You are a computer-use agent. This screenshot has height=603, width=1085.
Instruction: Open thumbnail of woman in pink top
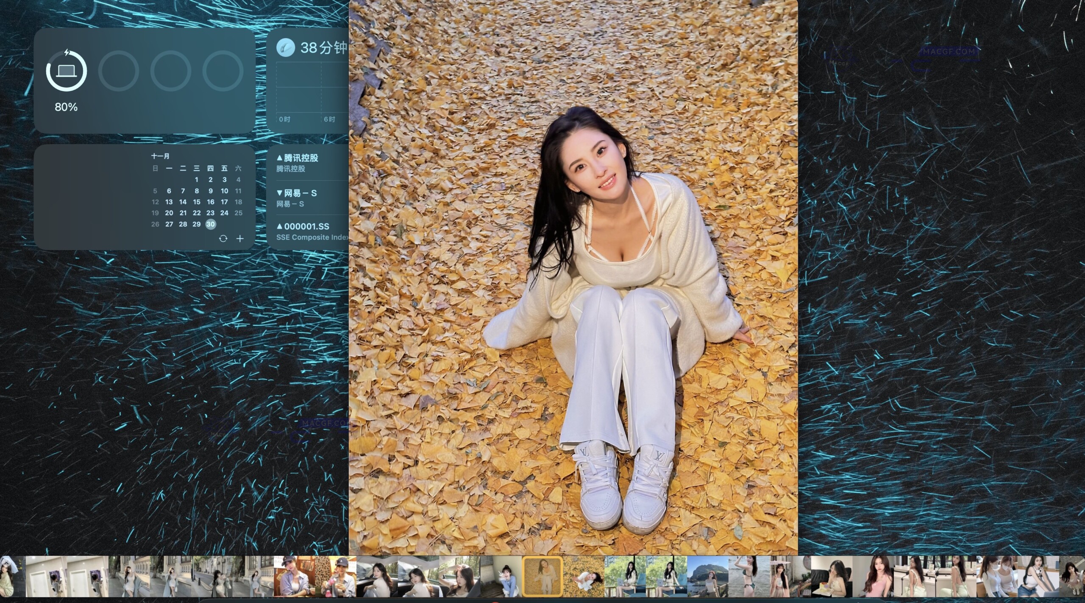872,576
